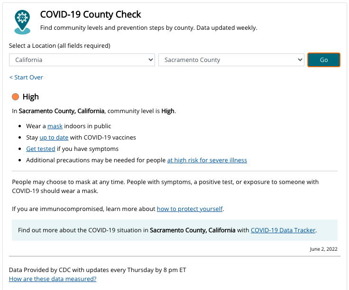Click the COVID-19 County Check heading
The width and height of the screenshot is (349, 290).
pyautogui.click(x=91, y=15)
